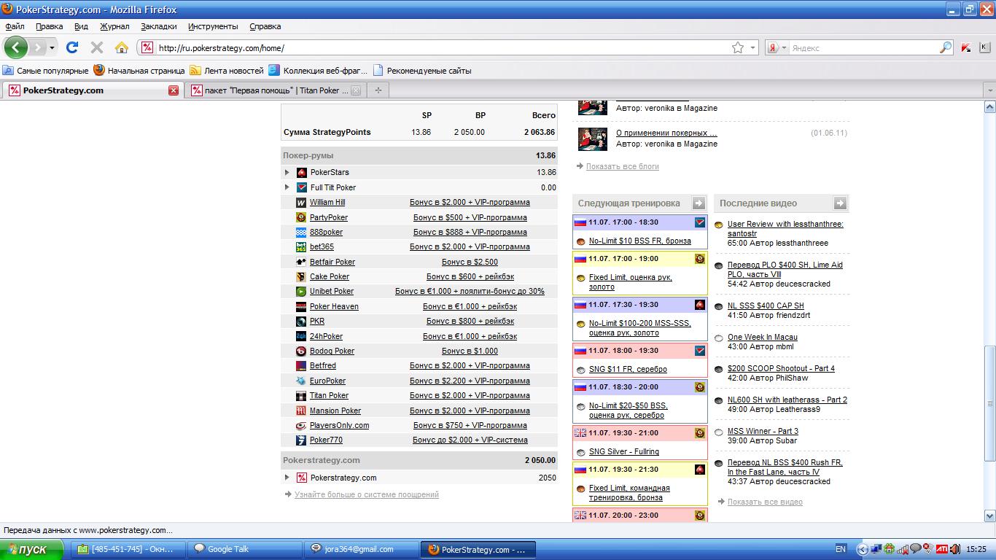Open the Журнал menu
The width and height of the screenshot is (996, 560).
(114, 26)
